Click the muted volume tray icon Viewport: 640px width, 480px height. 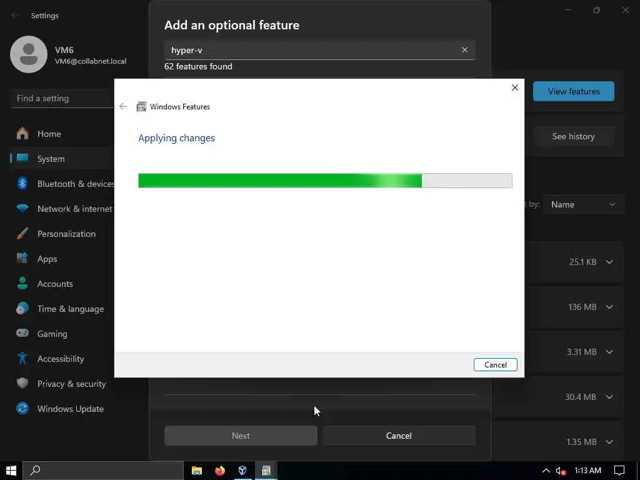(561, 471)
